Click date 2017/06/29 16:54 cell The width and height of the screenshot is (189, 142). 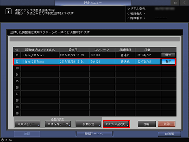[72, 62]
